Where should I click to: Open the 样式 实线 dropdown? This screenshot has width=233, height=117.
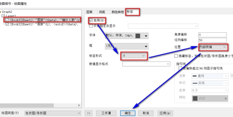(210, 83)
